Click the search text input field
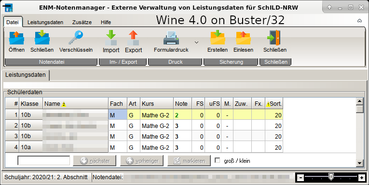This screenshot has width=369, height=185. pyautogui.click(x=44, y=160)
